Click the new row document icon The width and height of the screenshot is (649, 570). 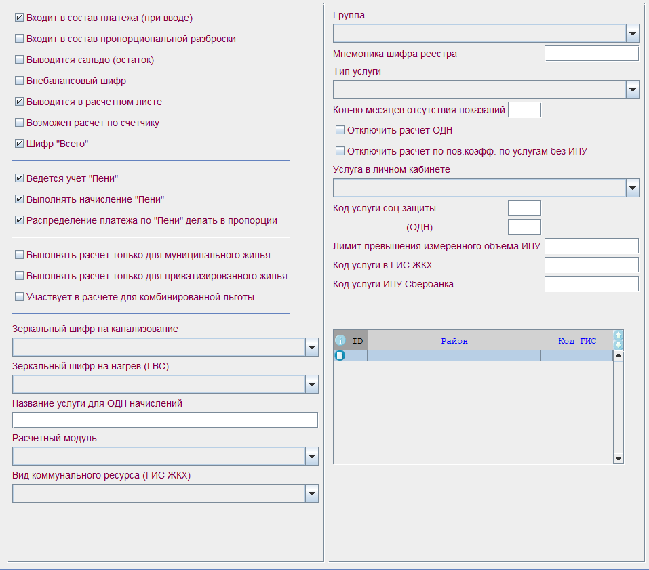pyautogui.click(x=340, y=355)
